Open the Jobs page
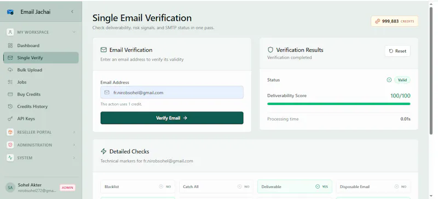This screenshot has width=438, height=199. pos(41,82)
